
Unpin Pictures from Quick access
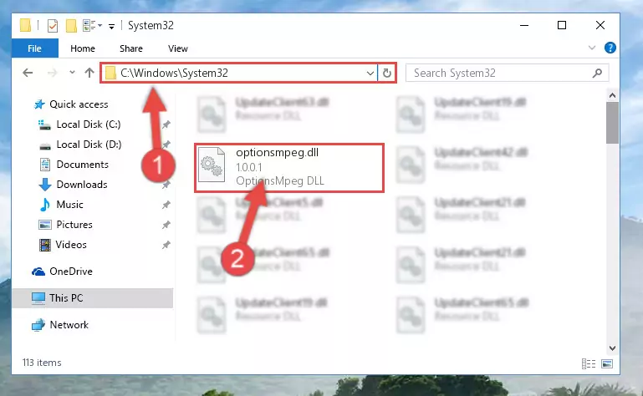click(x=166, y=225)
